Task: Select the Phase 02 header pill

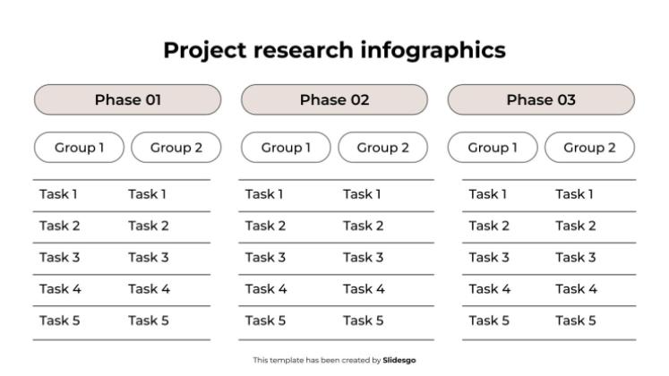Action: click(334, 99)
